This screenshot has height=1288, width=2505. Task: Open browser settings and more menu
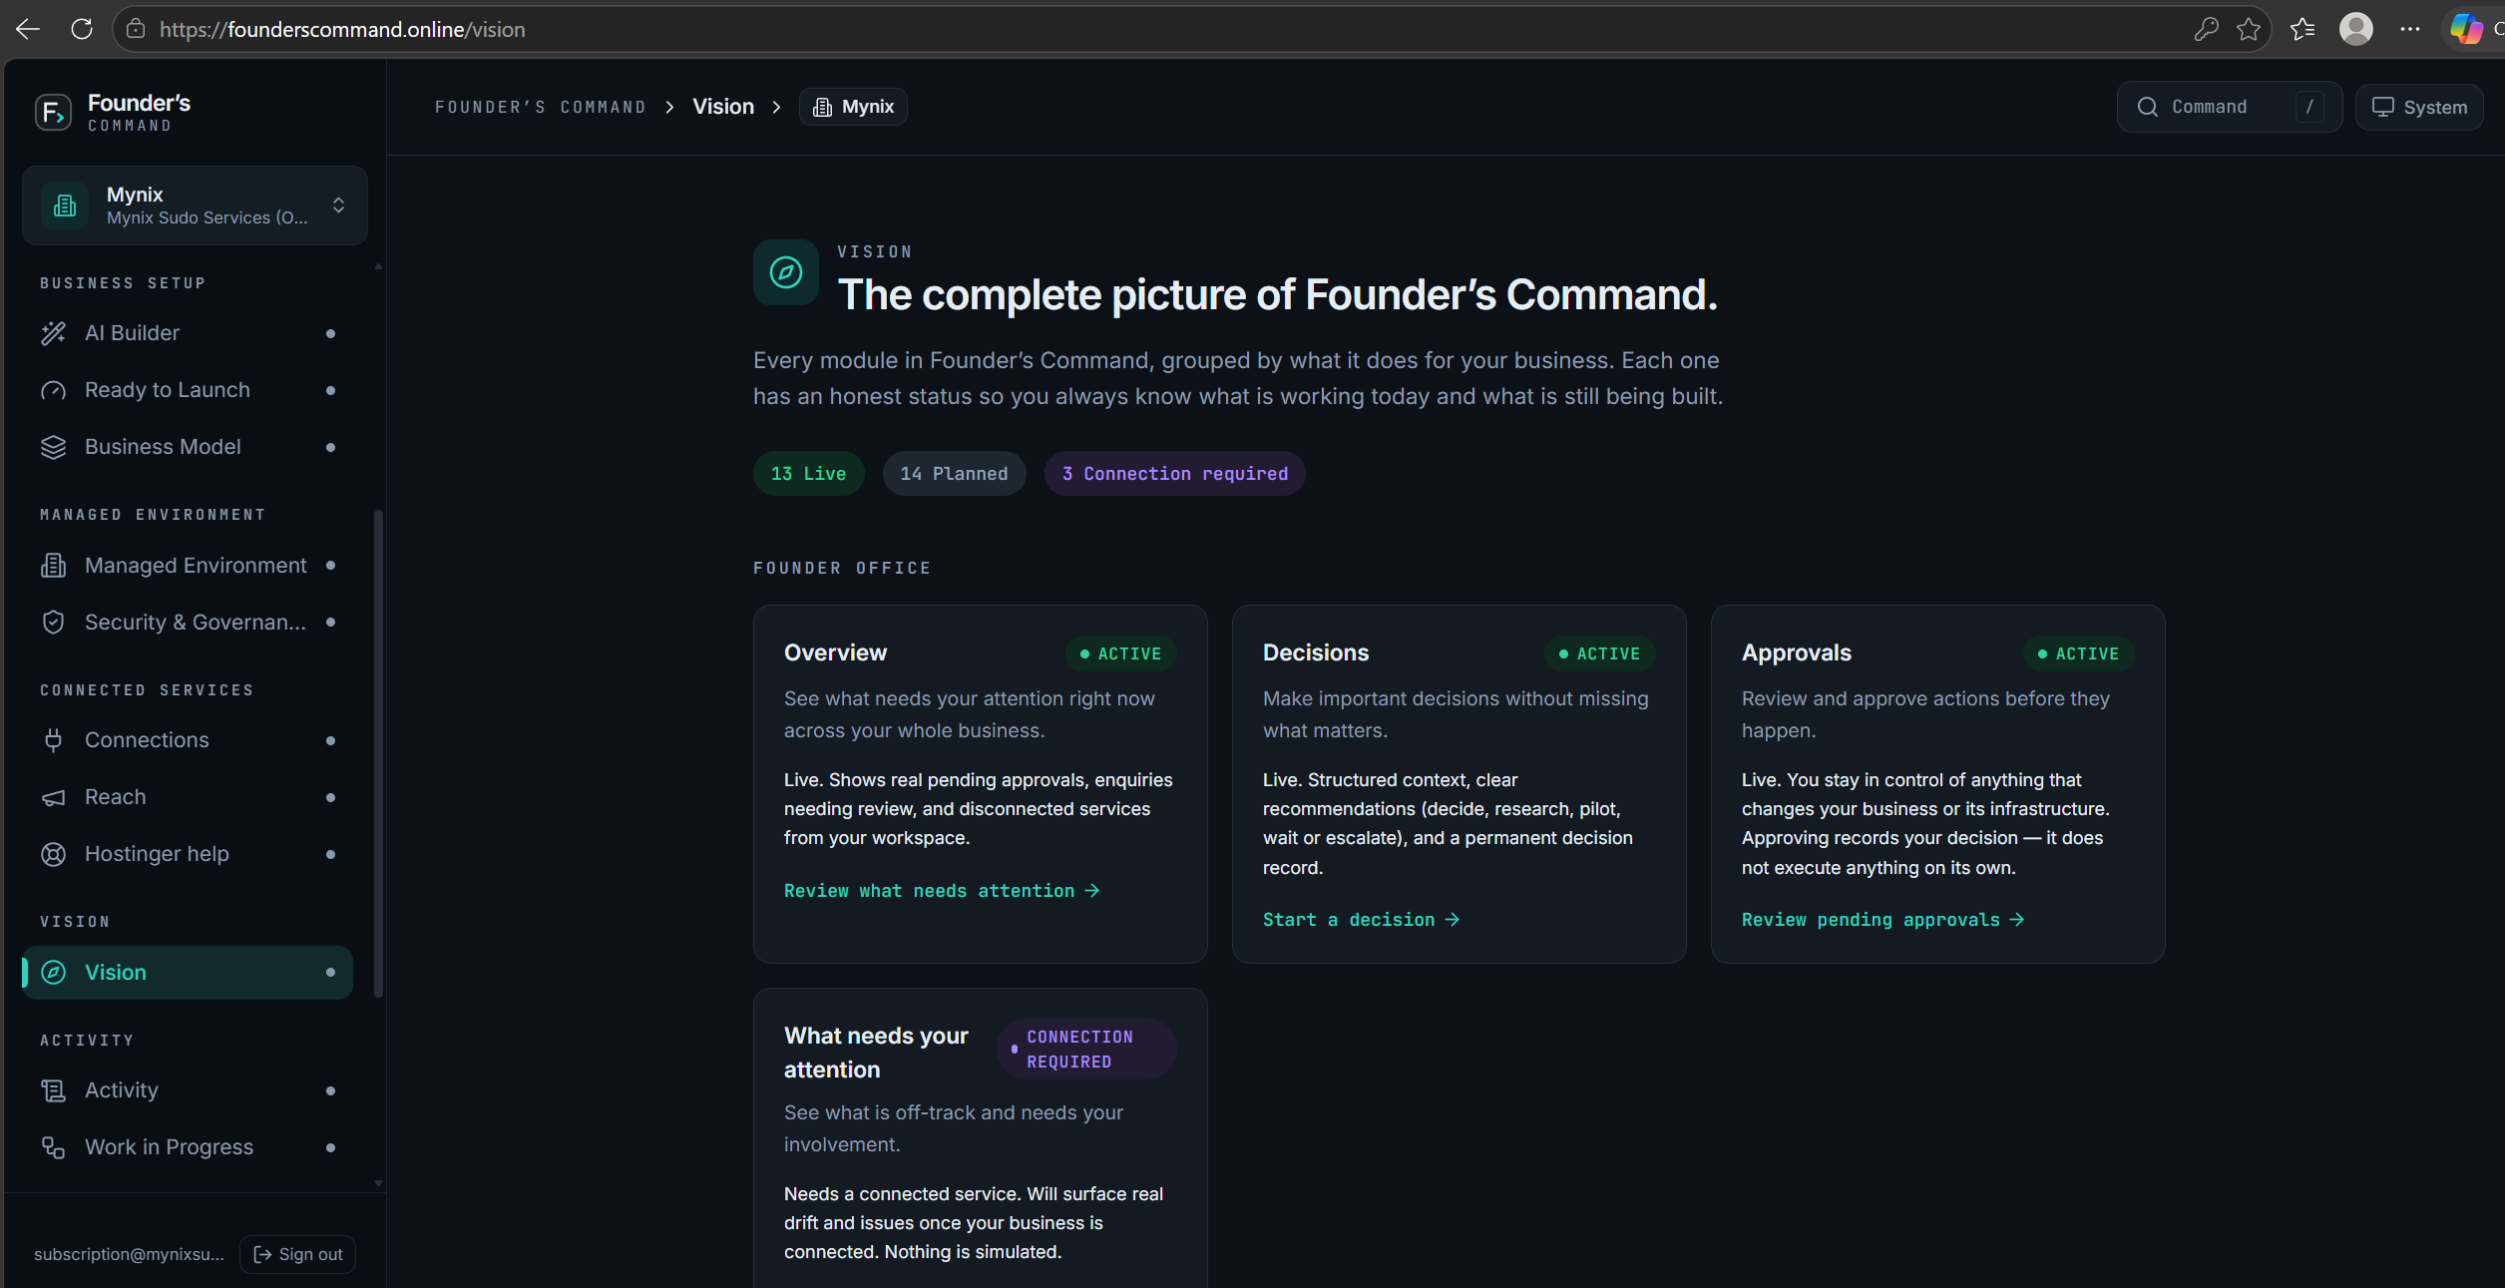[x=2410, y=29]
